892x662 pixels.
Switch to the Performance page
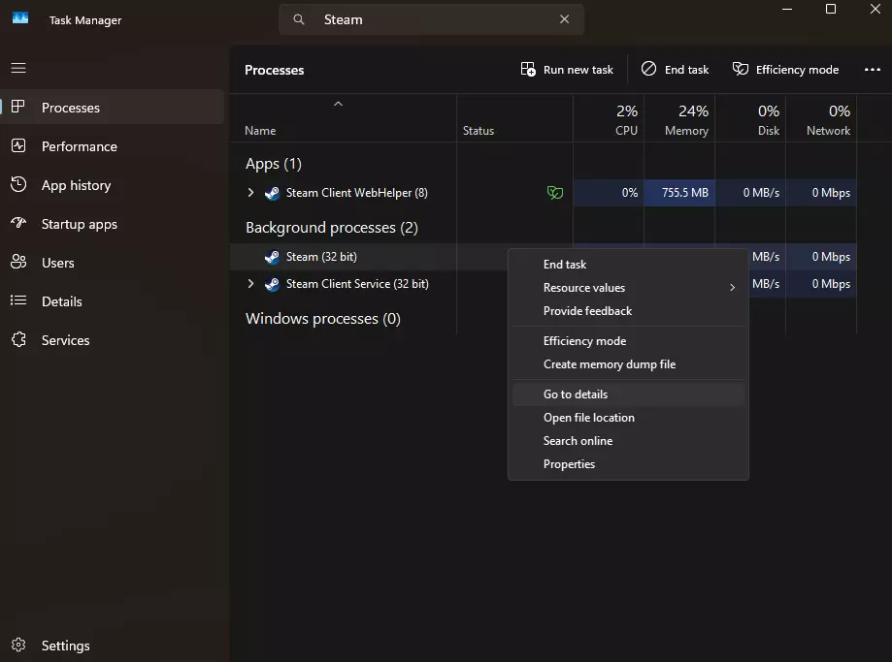(112, 146)
